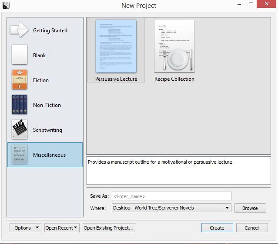
Task: Click the Browse button
Action: [250, 208]
